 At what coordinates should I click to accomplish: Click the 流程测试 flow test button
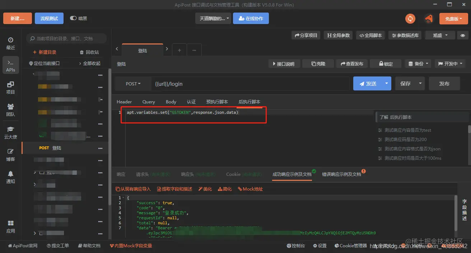coord(49,18)
